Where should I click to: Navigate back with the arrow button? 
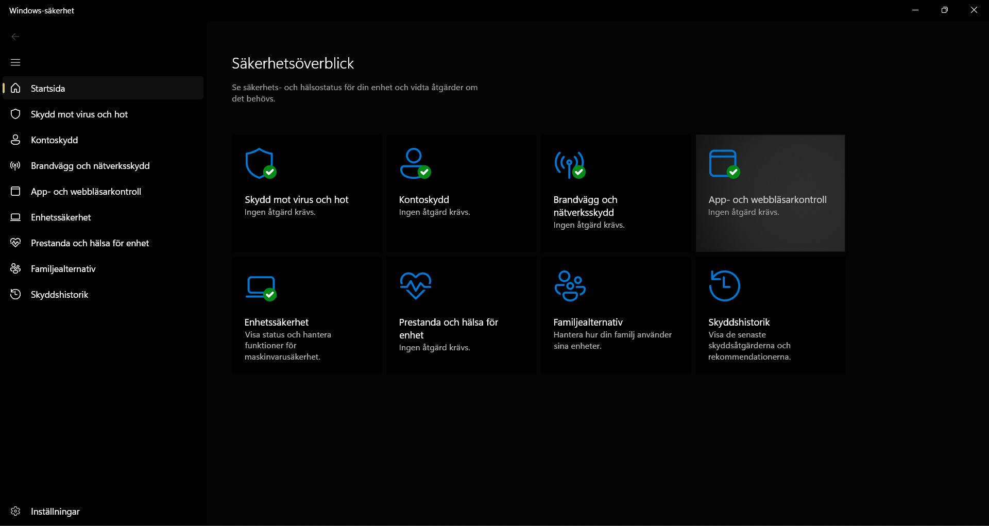tap(15, 36)
